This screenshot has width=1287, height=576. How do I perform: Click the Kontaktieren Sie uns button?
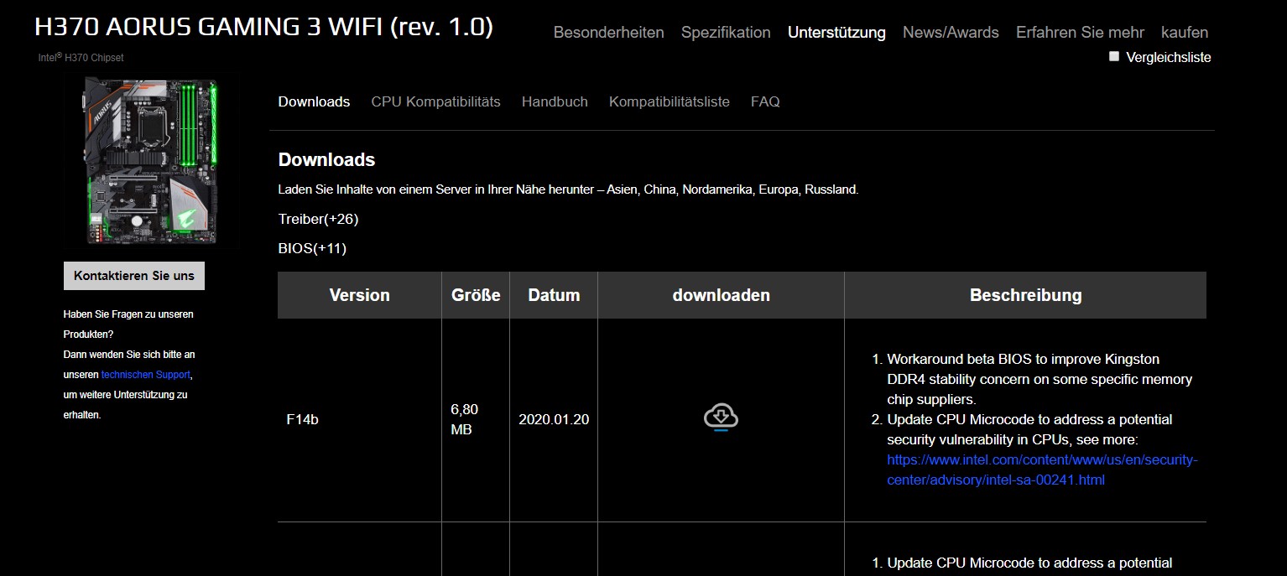click(134, 276)
